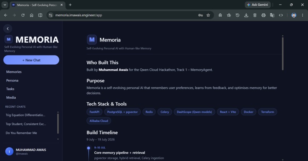The image size is (308, 161).
Task: Click the Ask Gemini button
Action: (258, 5)
